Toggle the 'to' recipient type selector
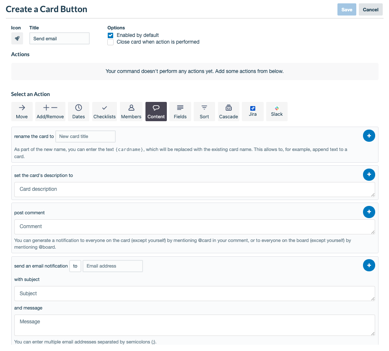The height and width of the screenshot is (351, 389). [x=75, y=266]
